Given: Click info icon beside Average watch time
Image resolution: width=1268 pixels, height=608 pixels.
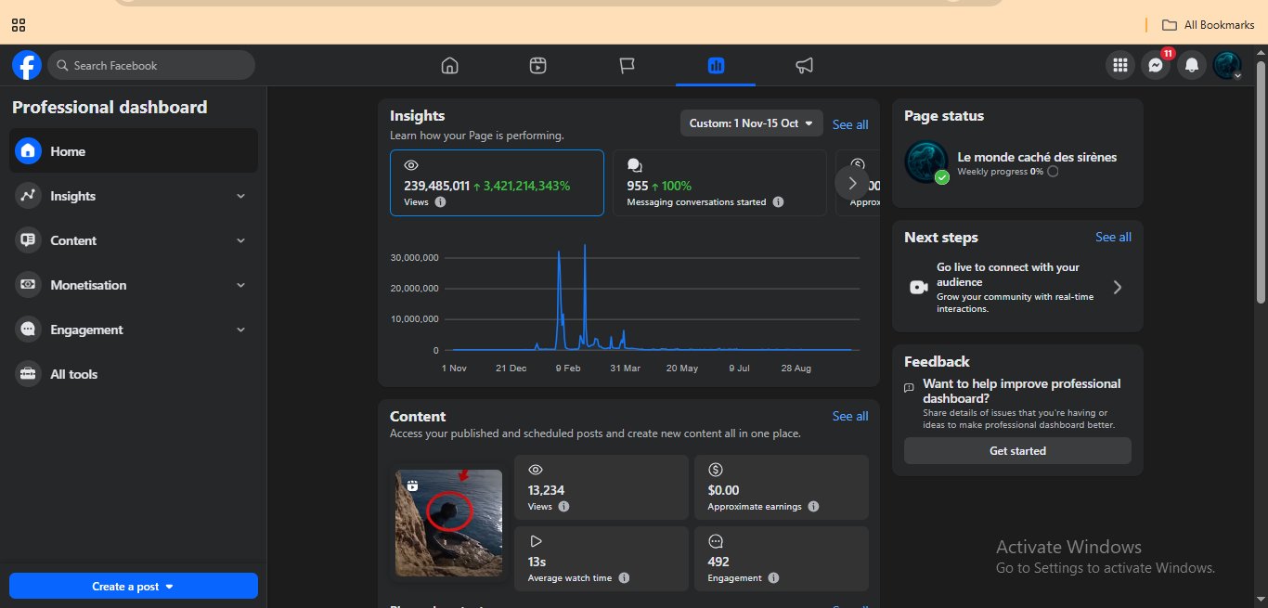Looking at the screenshot, I should [x=624, y=577].
